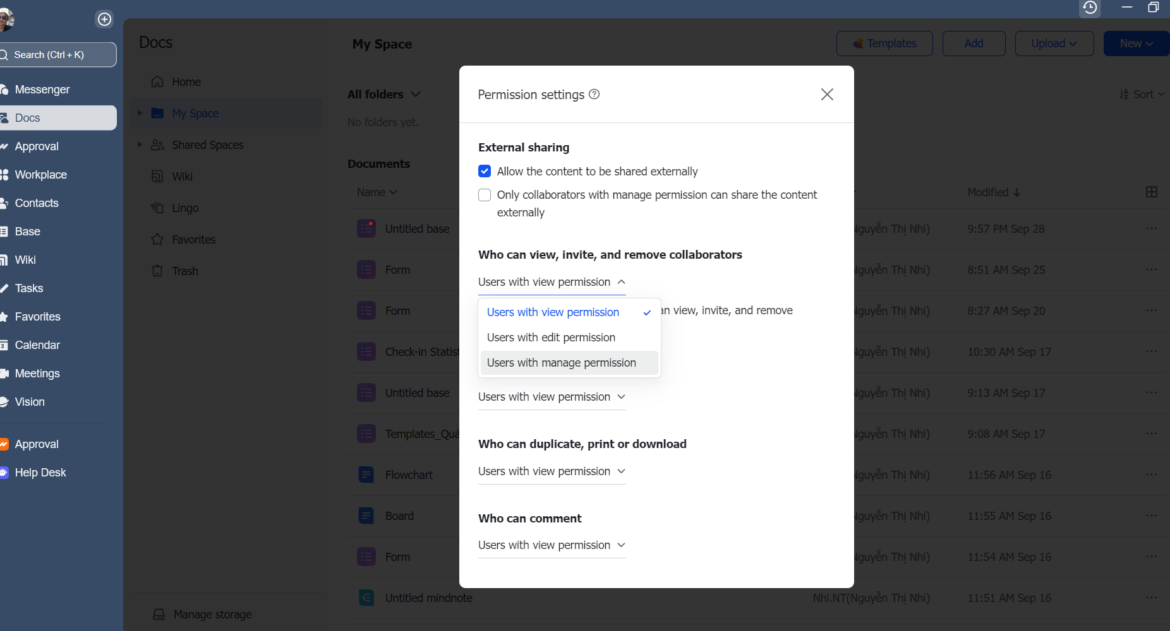The height and width of the screenshot is (631, 1170).
Task: Open Trash in the Docs navigation panel
Action: tap(184, 271)
